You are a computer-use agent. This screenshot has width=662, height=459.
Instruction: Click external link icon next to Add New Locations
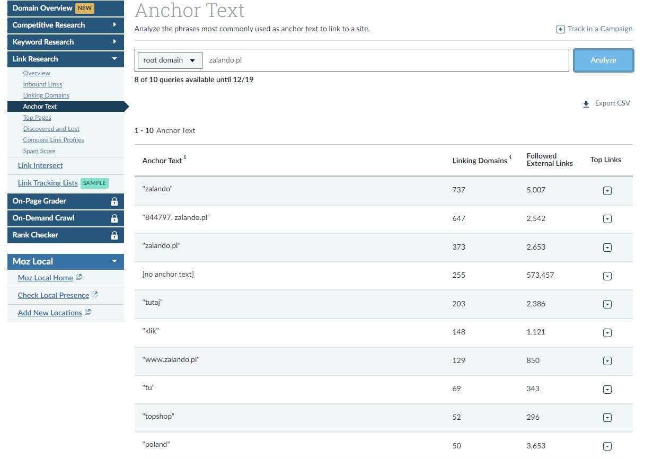pos(88,312)
